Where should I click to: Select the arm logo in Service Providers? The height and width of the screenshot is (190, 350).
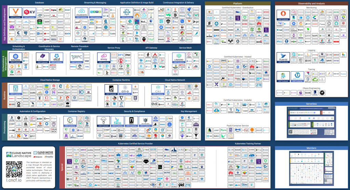point(153,149)
